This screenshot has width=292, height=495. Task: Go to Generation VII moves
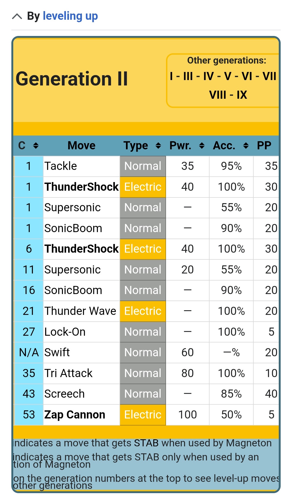click(269, 76)
